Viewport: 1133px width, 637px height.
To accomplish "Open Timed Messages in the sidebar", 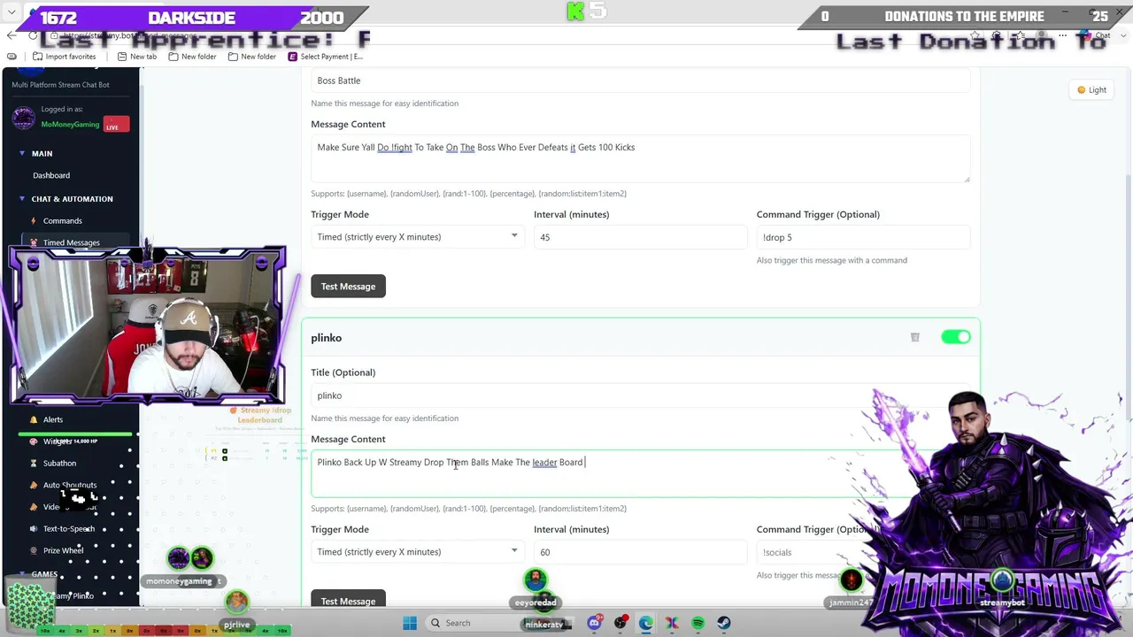I will coord(71,242).
